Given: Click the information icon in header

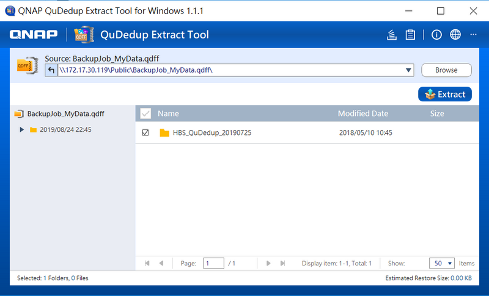Looking at the screenshot, I should point(436,35).
